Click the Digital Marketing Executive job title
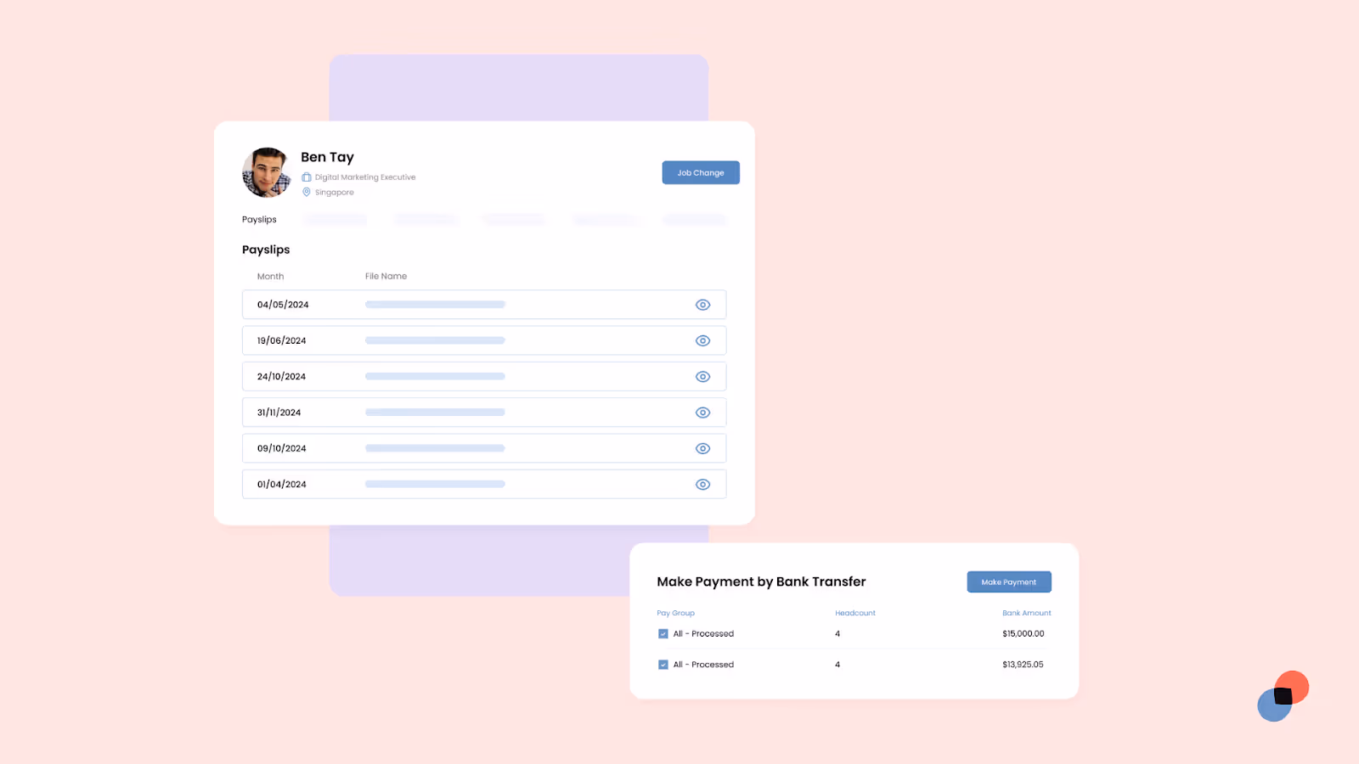The height and width of the screenshot is (764, 1359). pos(365,177)
